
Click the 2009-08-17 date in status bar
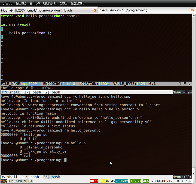tap(162, 181)
